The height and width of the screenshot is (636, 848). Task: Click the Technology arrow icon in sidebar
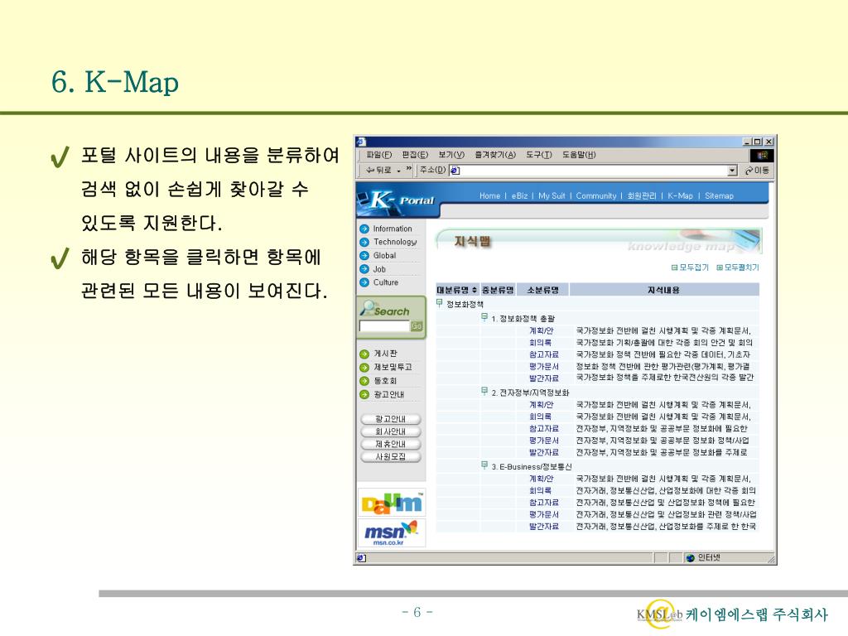[364, 243]
